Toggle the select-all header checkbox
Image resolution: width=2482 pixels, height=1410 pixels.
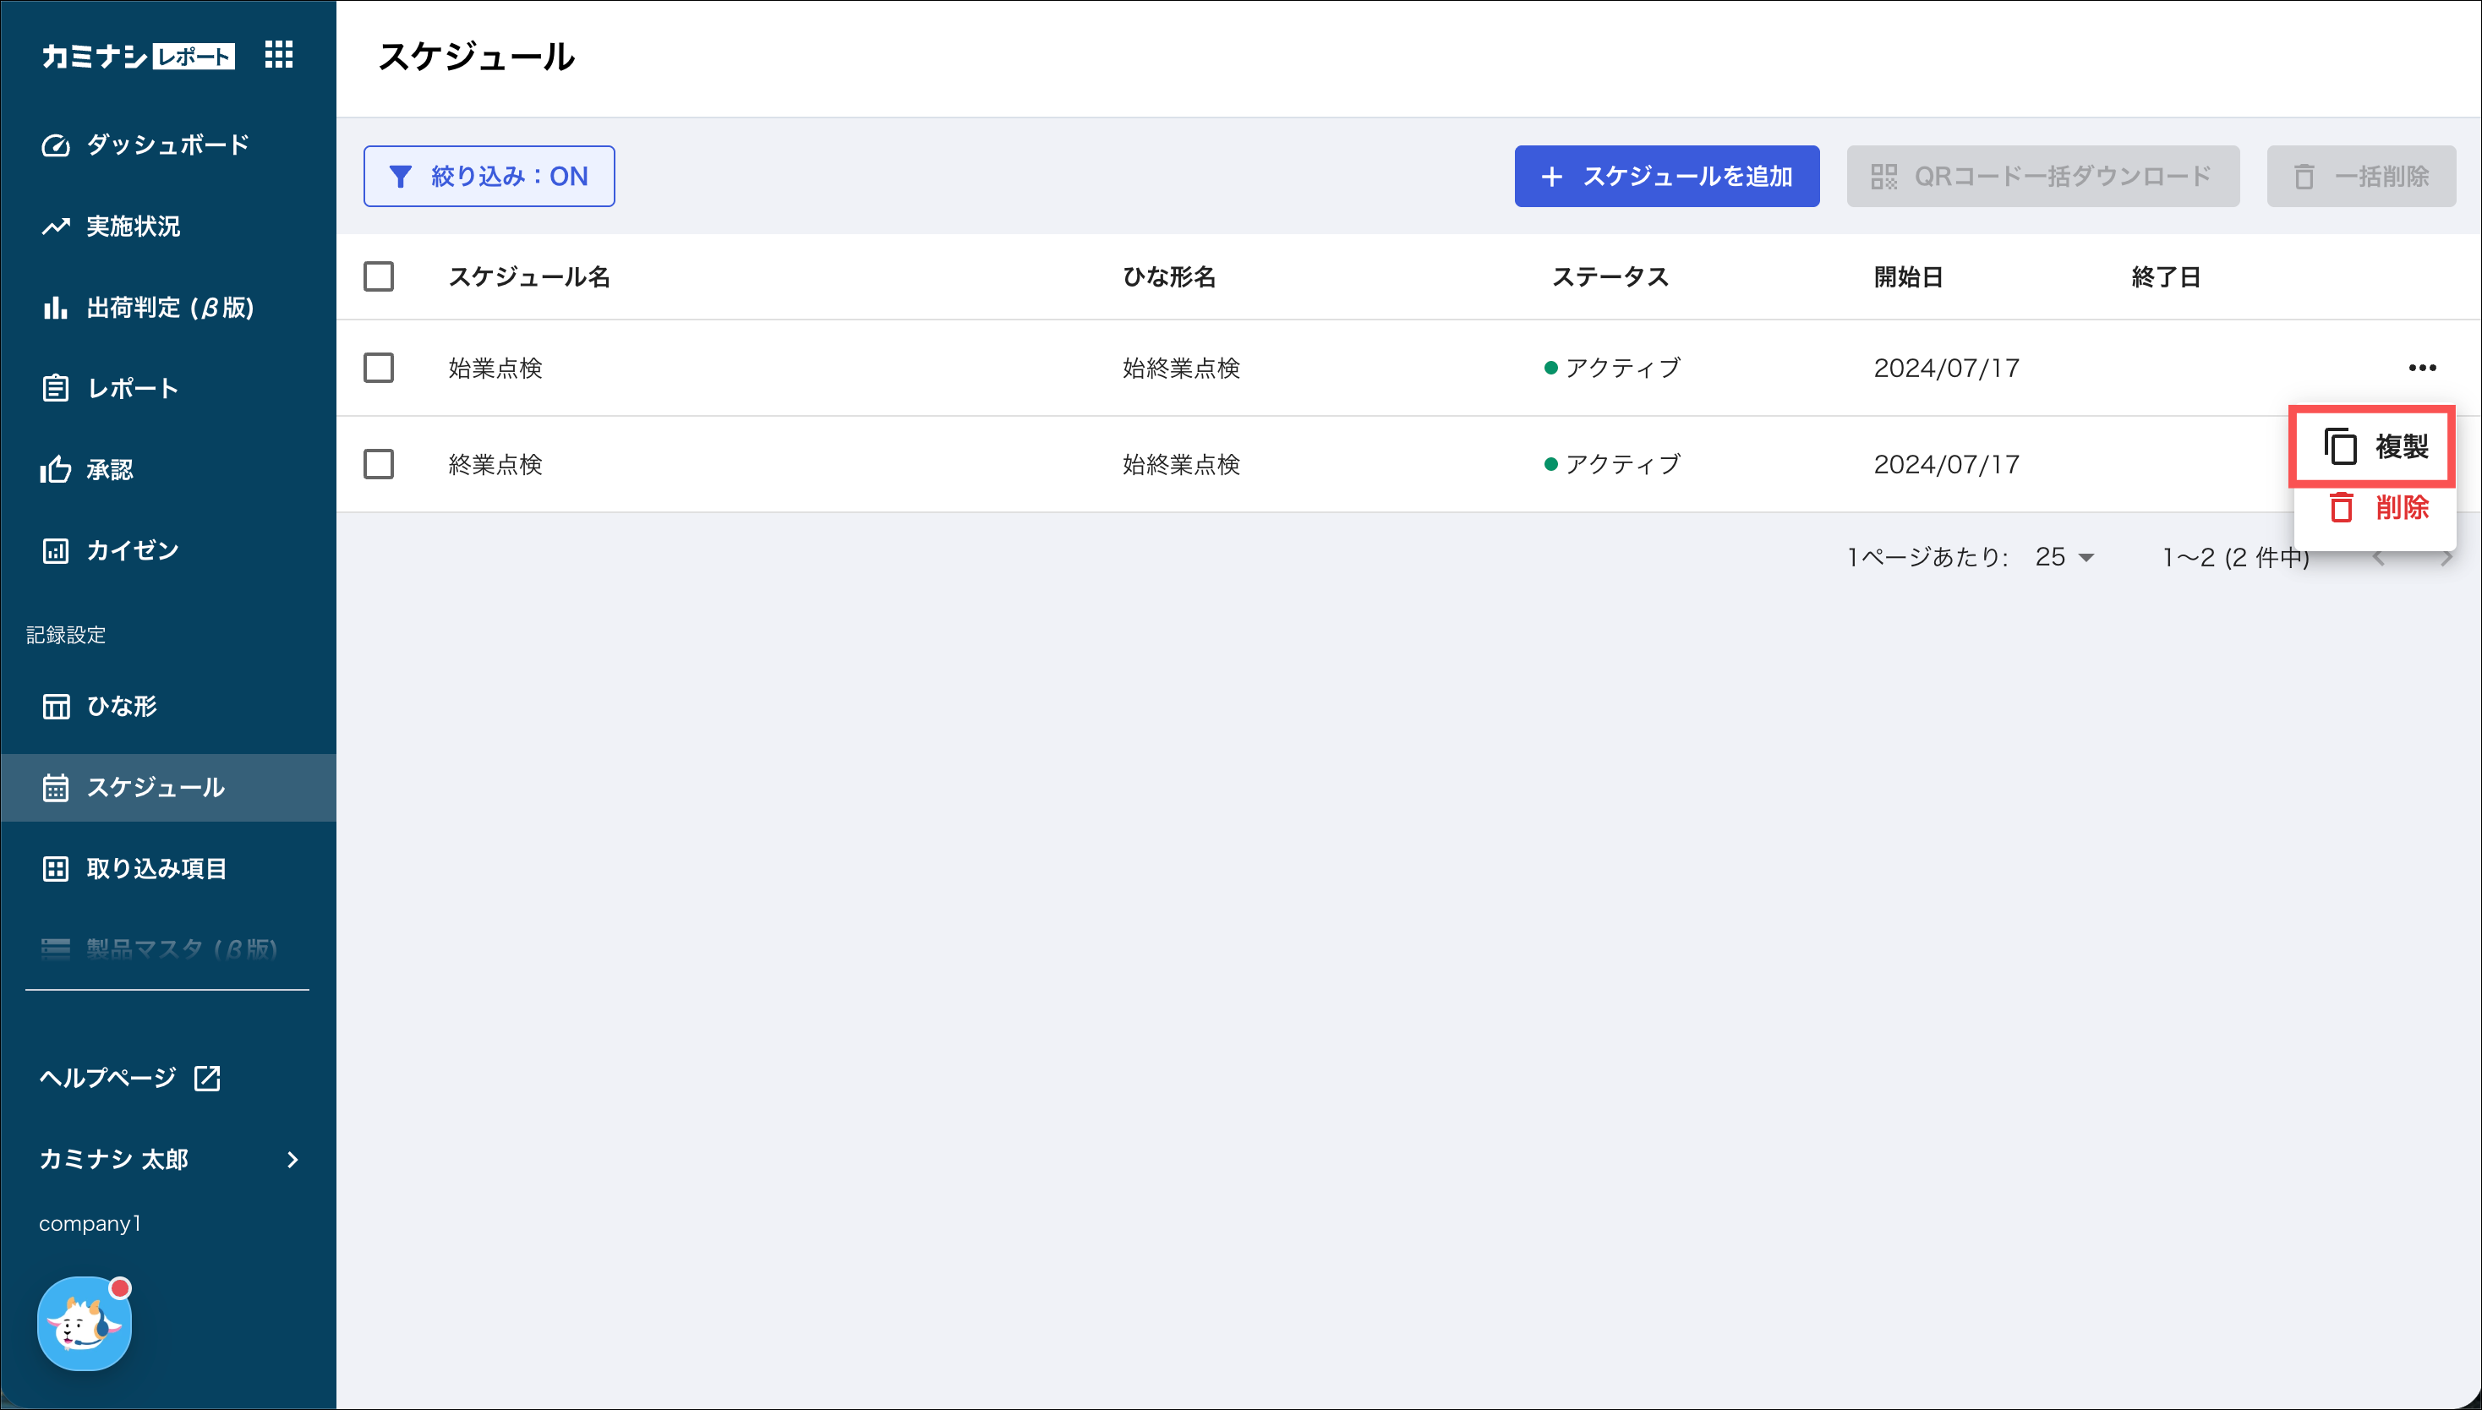[x=379, y=277]
